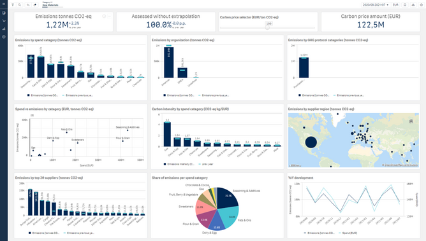426x241 pixels.
Task: Open the globe emissions sidebar section
Action: click(x=4, y=13)
